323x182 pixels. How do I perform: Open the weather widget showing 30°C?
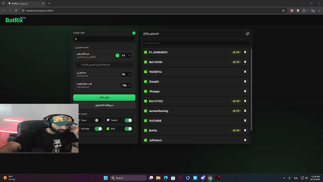point(9,178)
